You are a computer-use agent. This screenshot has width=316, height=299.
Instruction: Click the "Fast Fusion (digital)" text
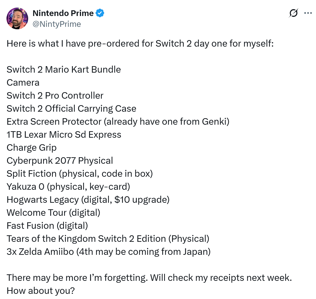click(x=47, y=226)
